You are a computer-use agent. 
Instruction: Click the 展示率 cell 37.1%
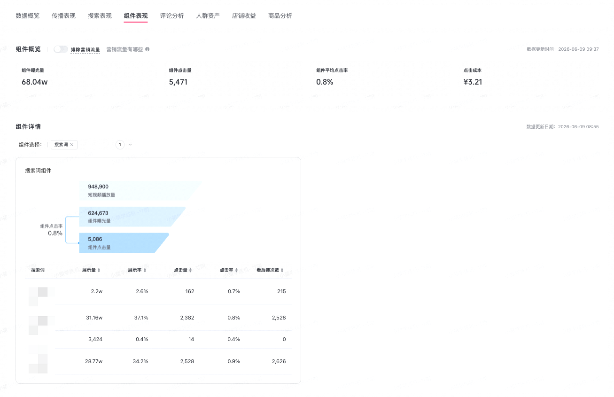(141, 318)
